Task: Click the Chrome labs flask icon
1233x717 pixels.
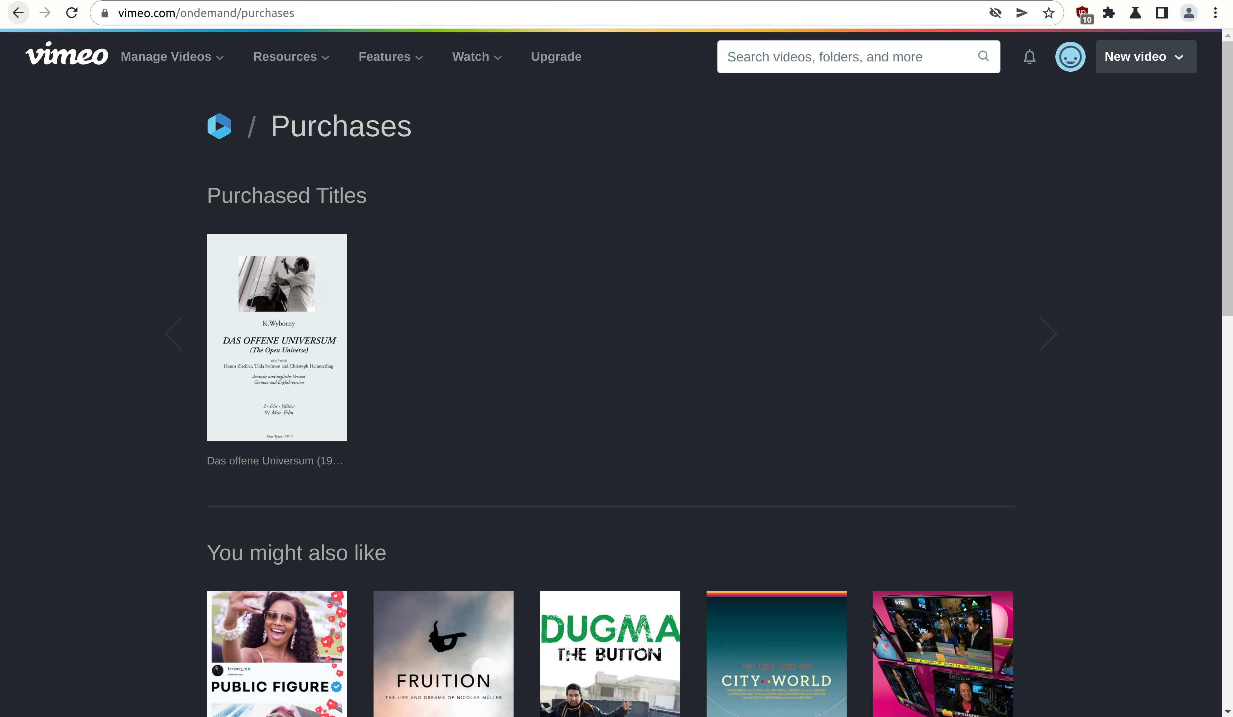Action: (x=1135, y=13)
